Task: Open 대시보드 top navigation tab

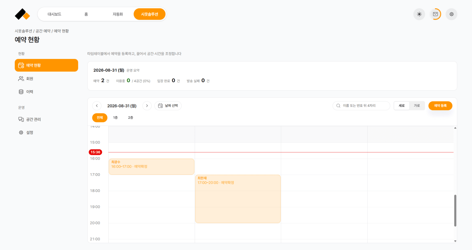Action: [55, 14]
